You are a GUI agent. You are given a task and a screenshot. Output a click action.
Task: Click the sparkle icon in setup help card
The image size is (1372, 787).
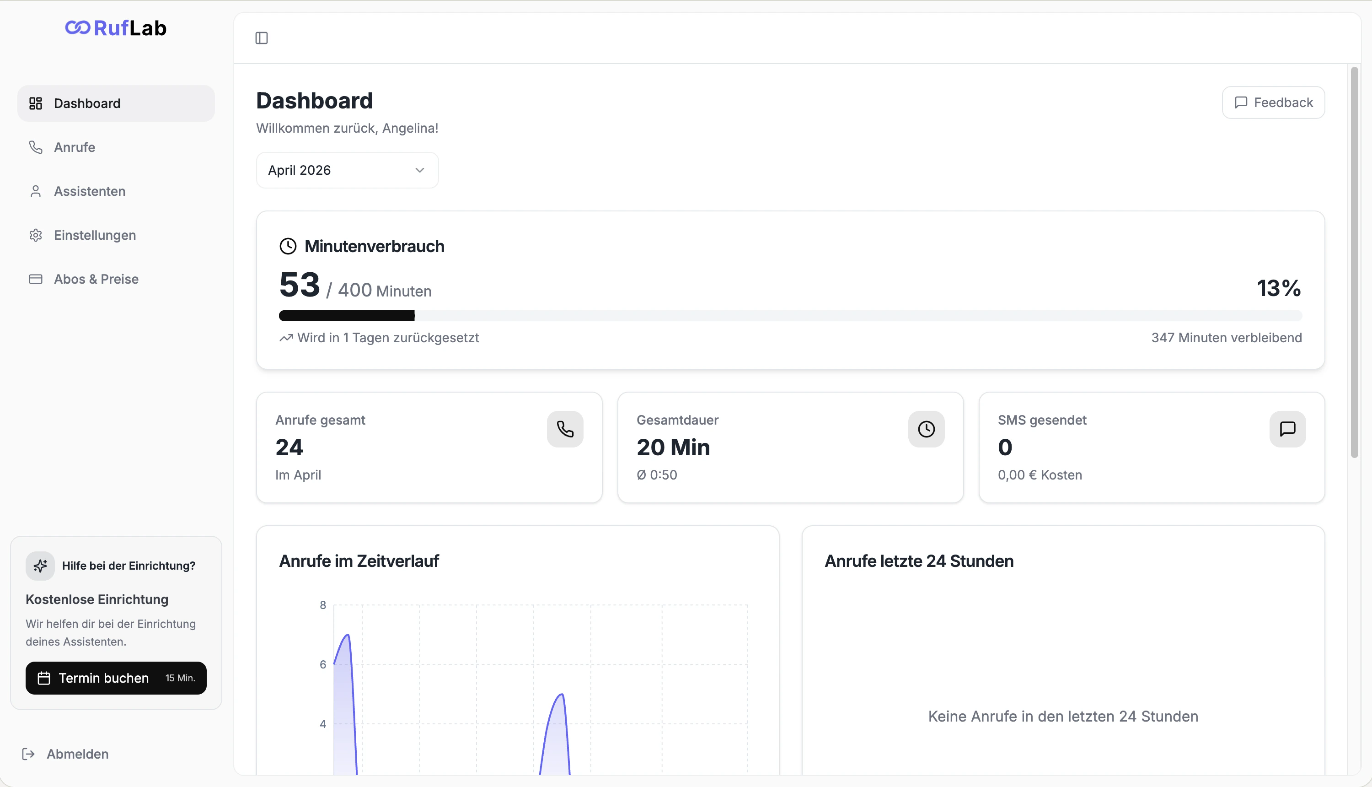pyautogui.click(x=40, y=566)
